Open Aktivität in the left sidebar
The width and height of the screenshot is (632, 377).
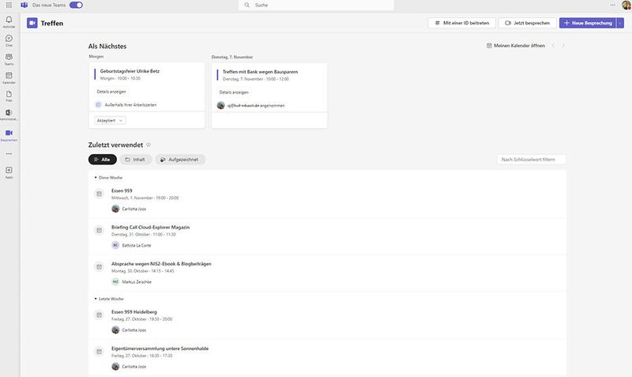(x=9, y=21)
